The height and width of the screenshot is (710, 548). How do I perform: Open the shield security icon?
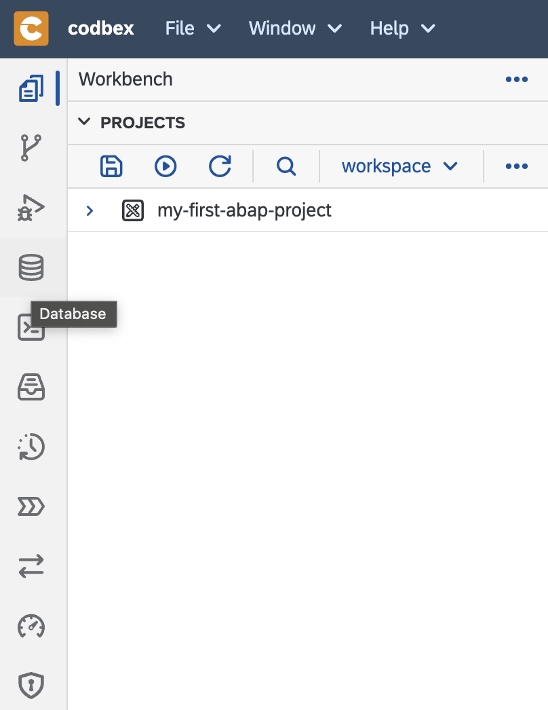point(31,686)
